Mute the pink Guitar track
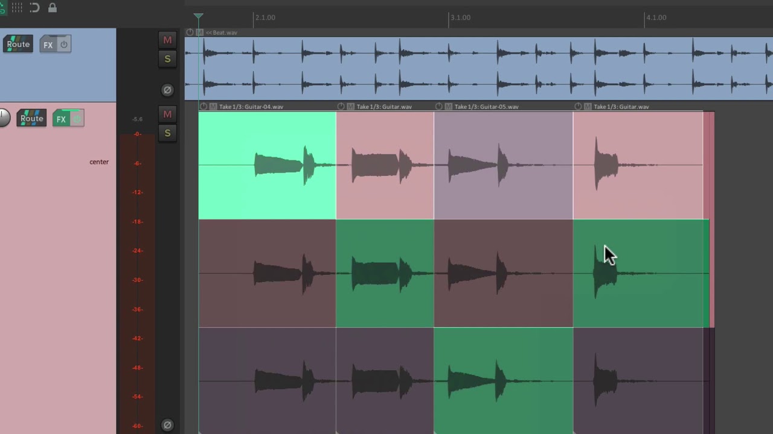This screenshot has height=434, width=773. pyautogui.click(x=167, y=114)
